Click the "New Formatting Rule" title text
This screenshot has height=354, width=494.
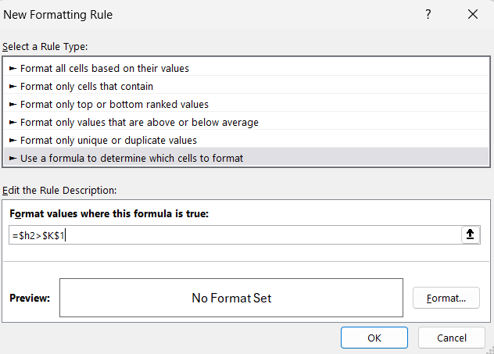click(58, 15)
